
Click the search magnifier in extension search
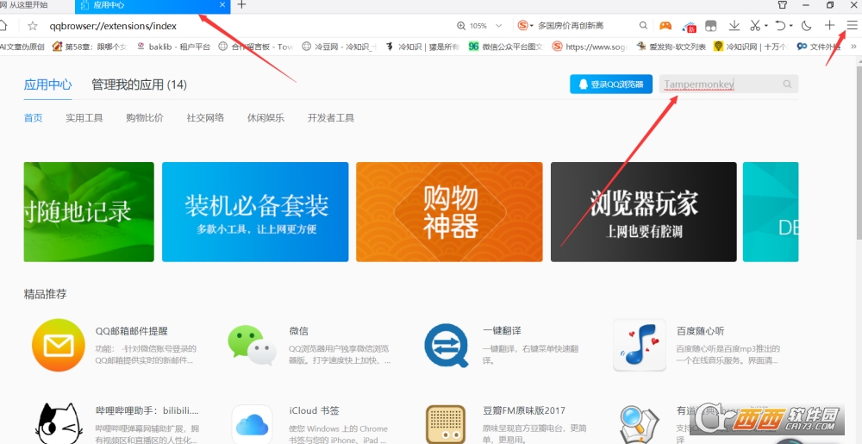tap(788, 84)
